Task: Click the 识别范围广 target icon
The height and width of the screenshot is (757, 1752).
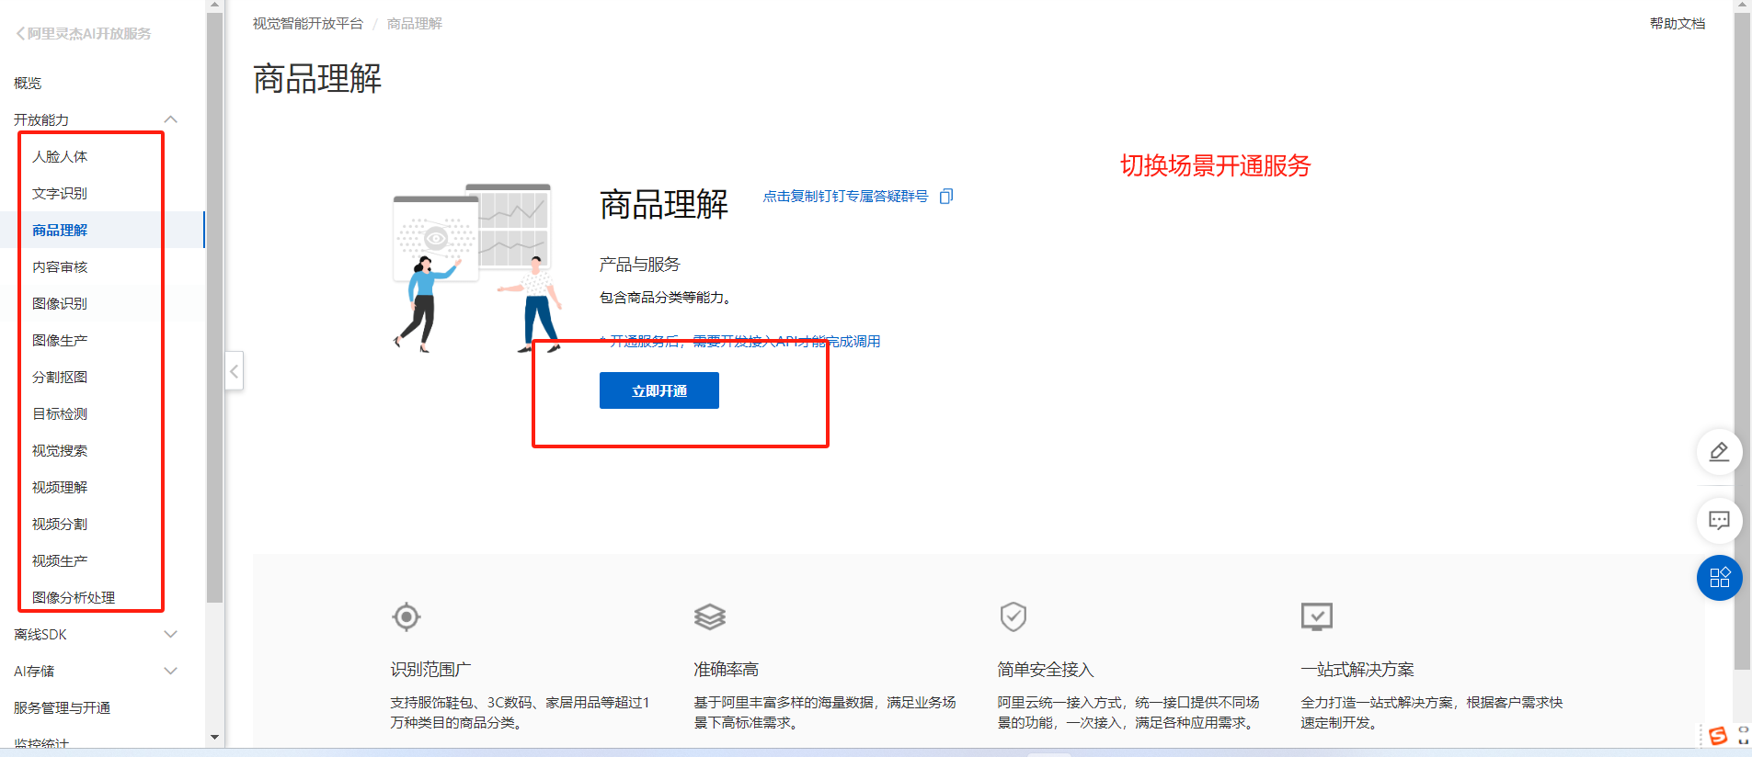Action: click(x=407, y=616)
